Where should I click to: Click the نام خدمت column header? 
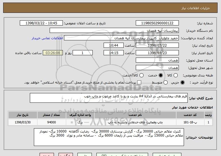coord(135,115)
